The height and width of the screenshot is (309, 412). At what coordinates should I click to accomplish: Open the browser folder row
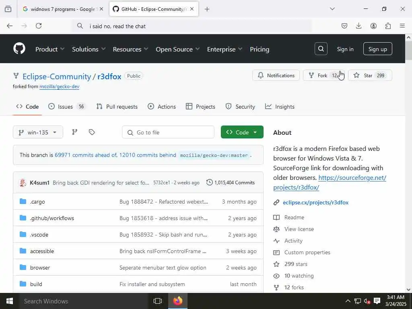click(138, 268)
